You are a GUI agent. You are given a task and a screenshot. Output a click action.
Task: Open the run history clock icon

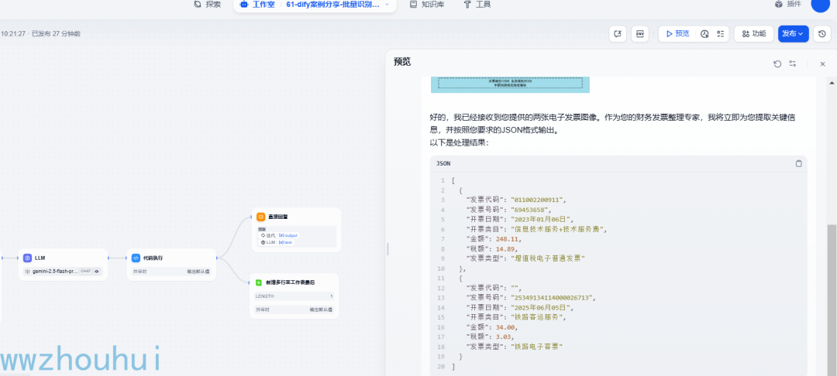[704, 33]
